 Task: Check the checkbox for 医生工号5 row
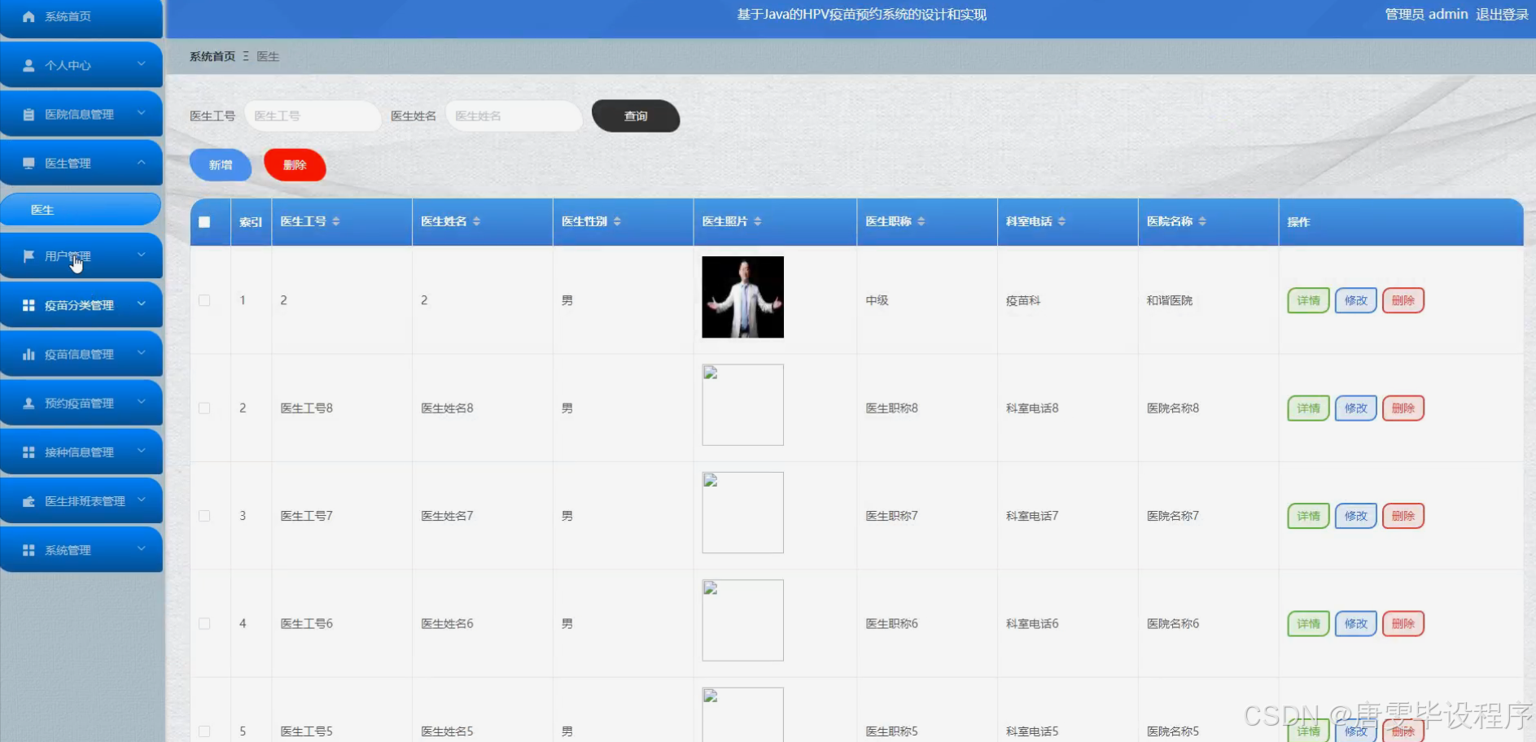click(x=204, y=731)
